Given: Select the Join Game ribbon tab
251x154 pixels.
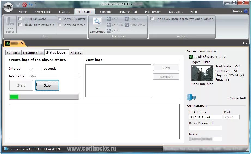Looking at the screenshot, I should [x=85, y=12].
